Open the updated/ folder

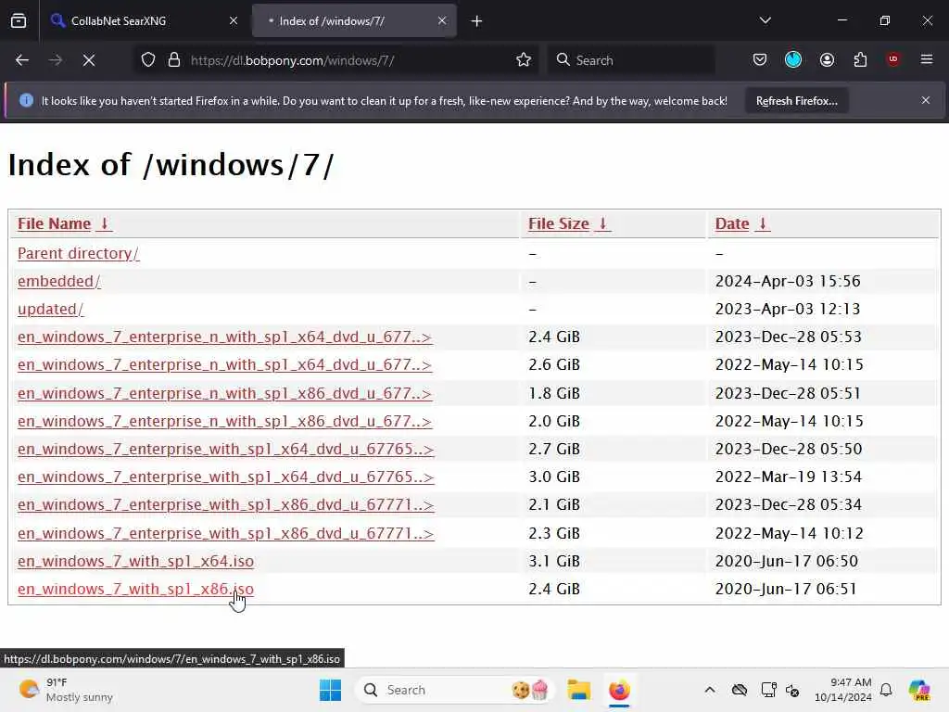(x=50, y=310)
